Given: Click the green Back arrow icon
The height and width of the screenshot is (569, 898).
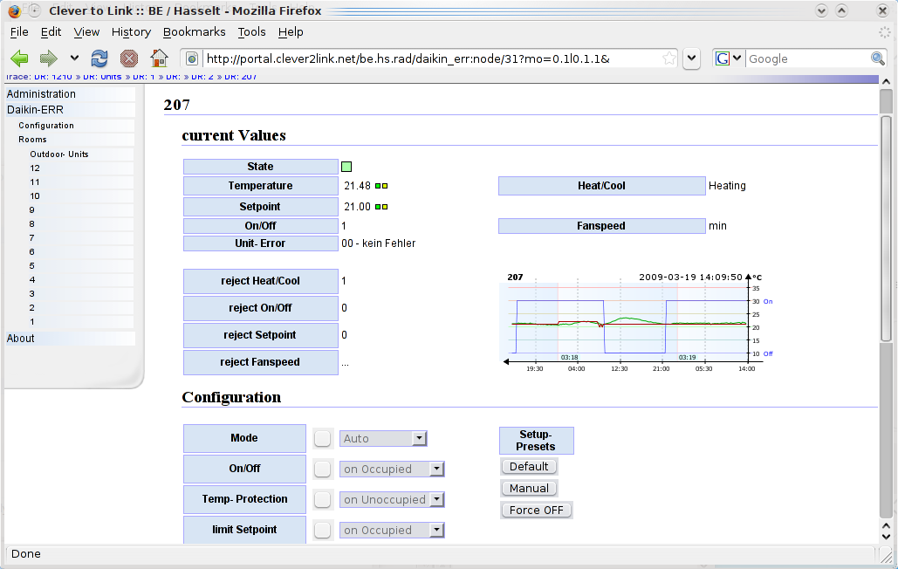Looking at the screenshot, I should pos(19,58).
